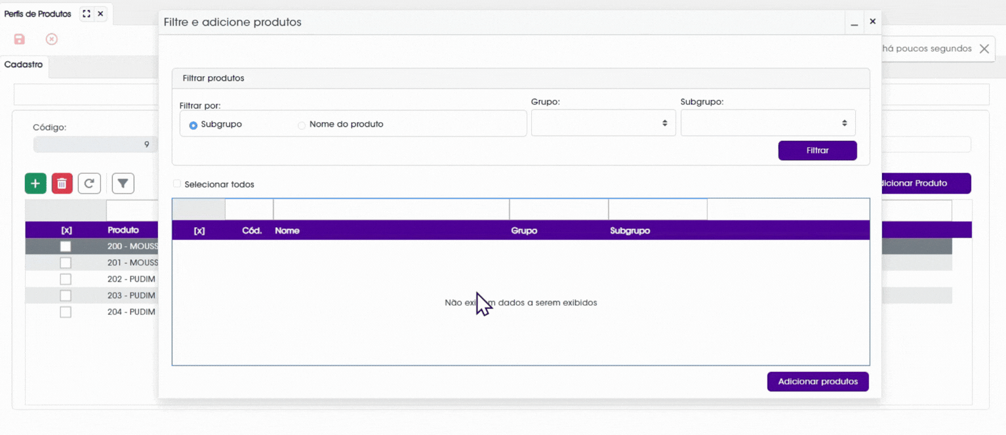This screenshot has height=435, width=1006.
Task: Select the row text '204 - PUDIM'
Action: 131,312
